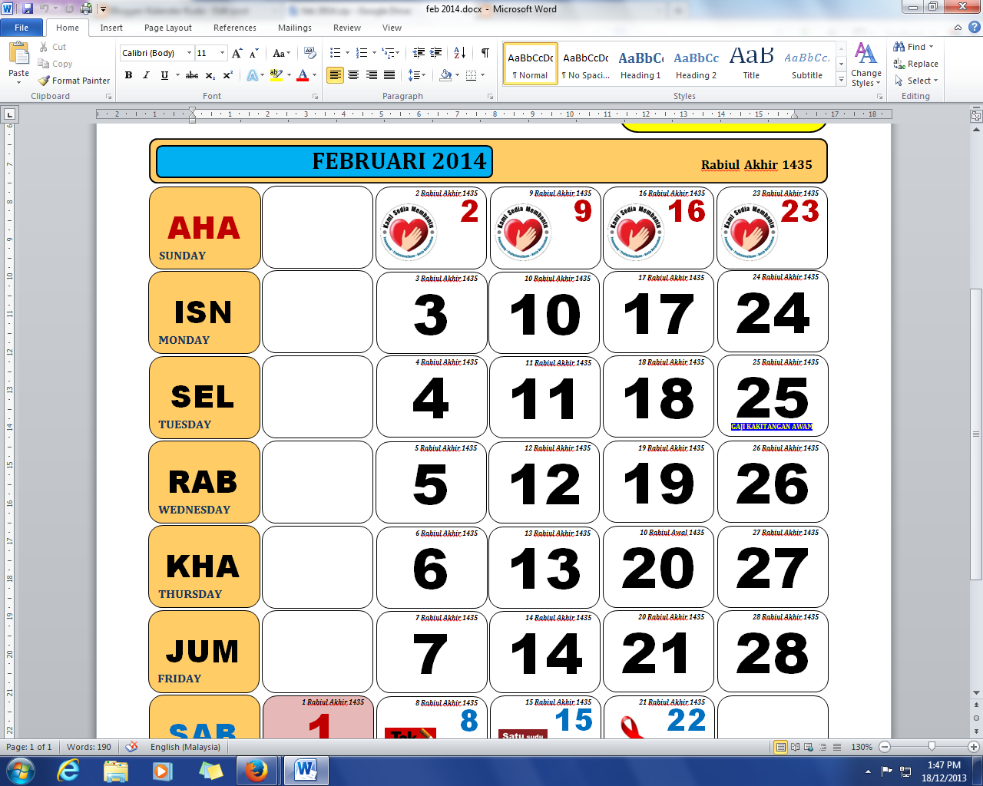
Task: Center align the text
Action: (353, 75)
